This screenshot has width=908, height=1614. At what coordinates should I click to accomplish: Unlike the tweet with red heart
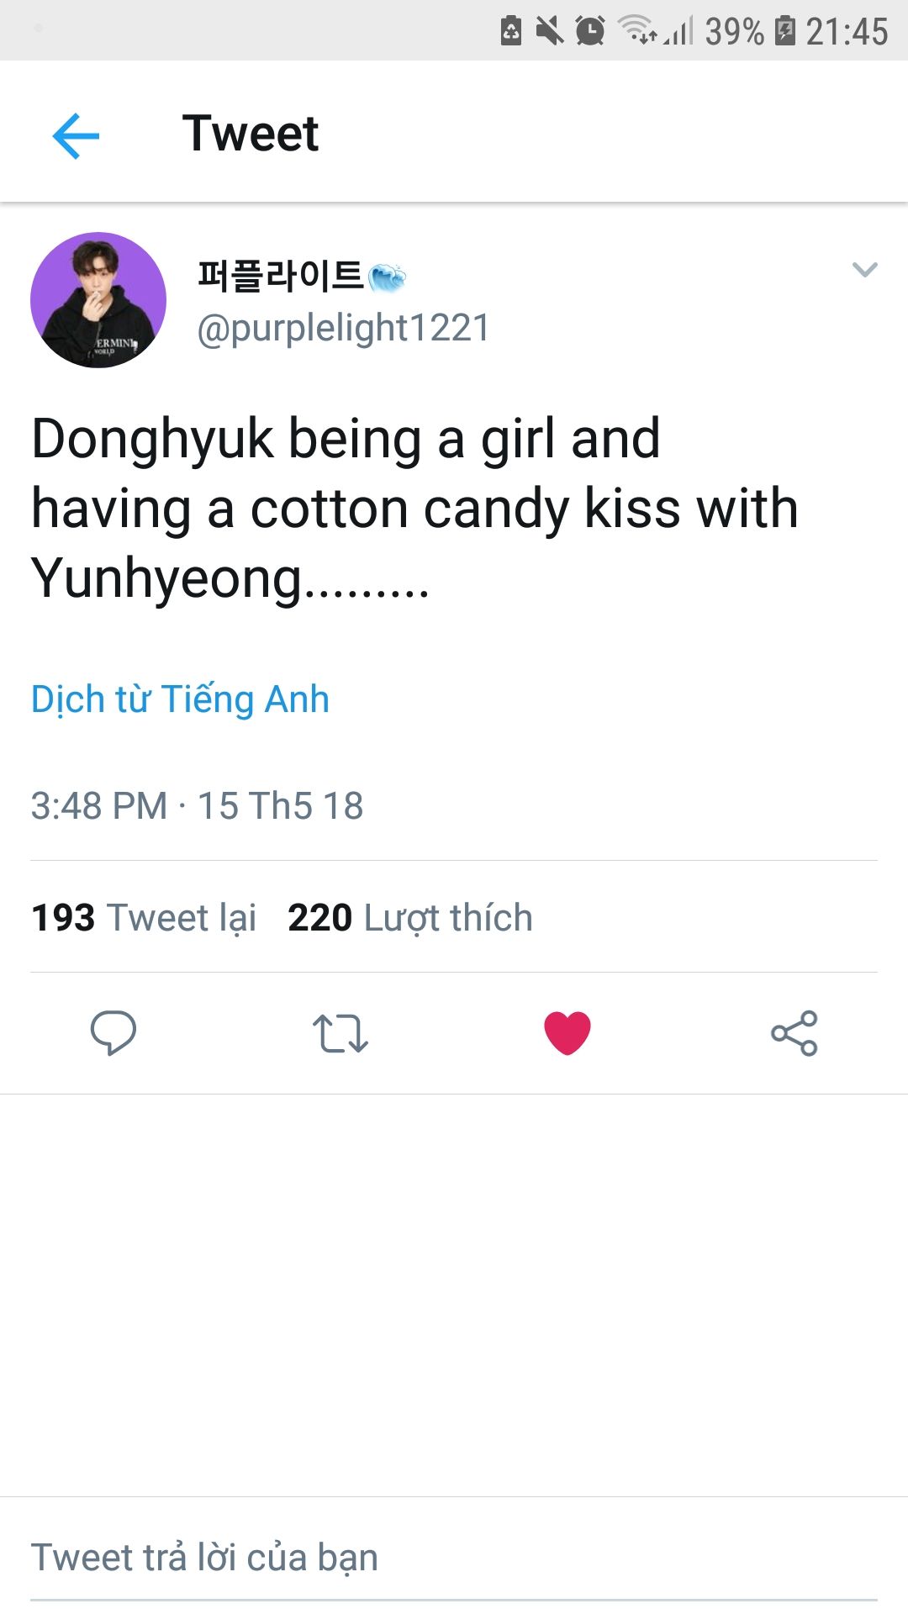(567, 1033)
